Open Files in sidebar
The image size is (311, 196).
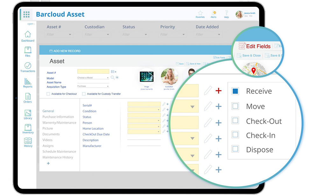[28, 52]
